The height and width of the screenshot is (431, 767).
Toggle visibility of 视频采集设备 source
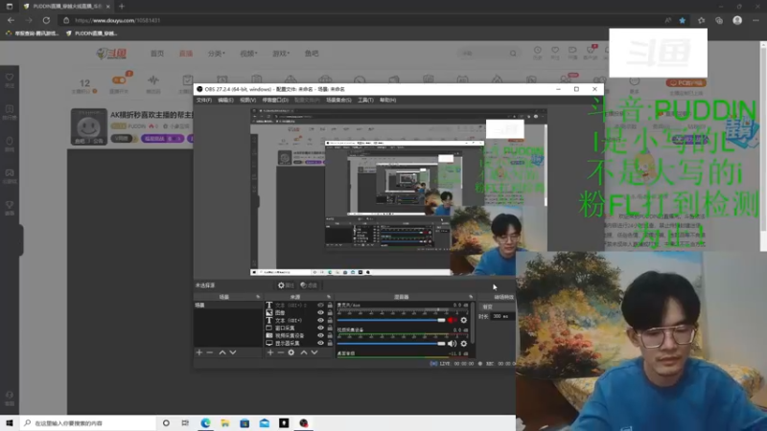click(x=320, y=336)
